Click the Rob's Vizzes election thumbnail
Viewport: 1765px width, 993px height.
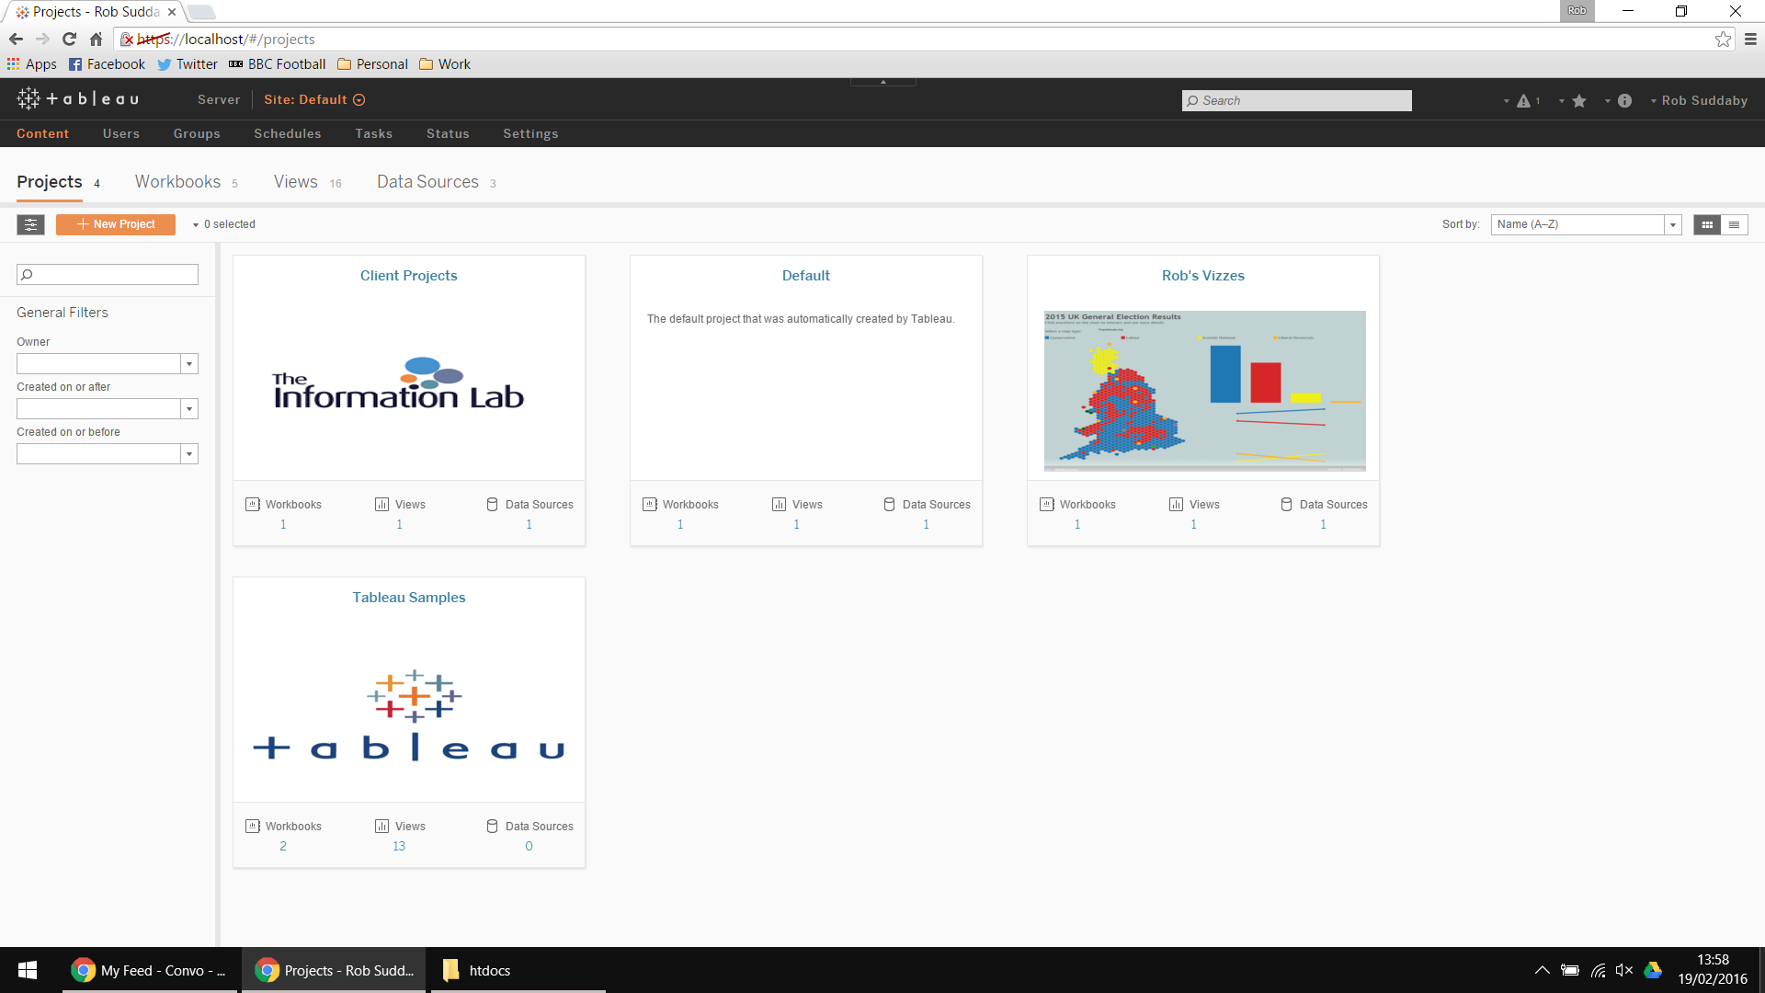tap(1204, 391)
